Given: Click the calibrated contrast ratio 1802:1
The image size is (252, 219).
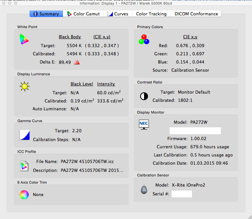Looking at the screenshot, I should [x=185, y=100].
